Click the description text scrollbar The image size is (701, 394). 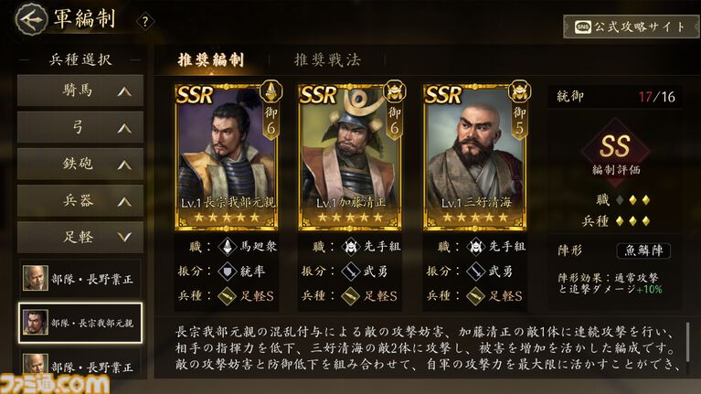point(688,343)
